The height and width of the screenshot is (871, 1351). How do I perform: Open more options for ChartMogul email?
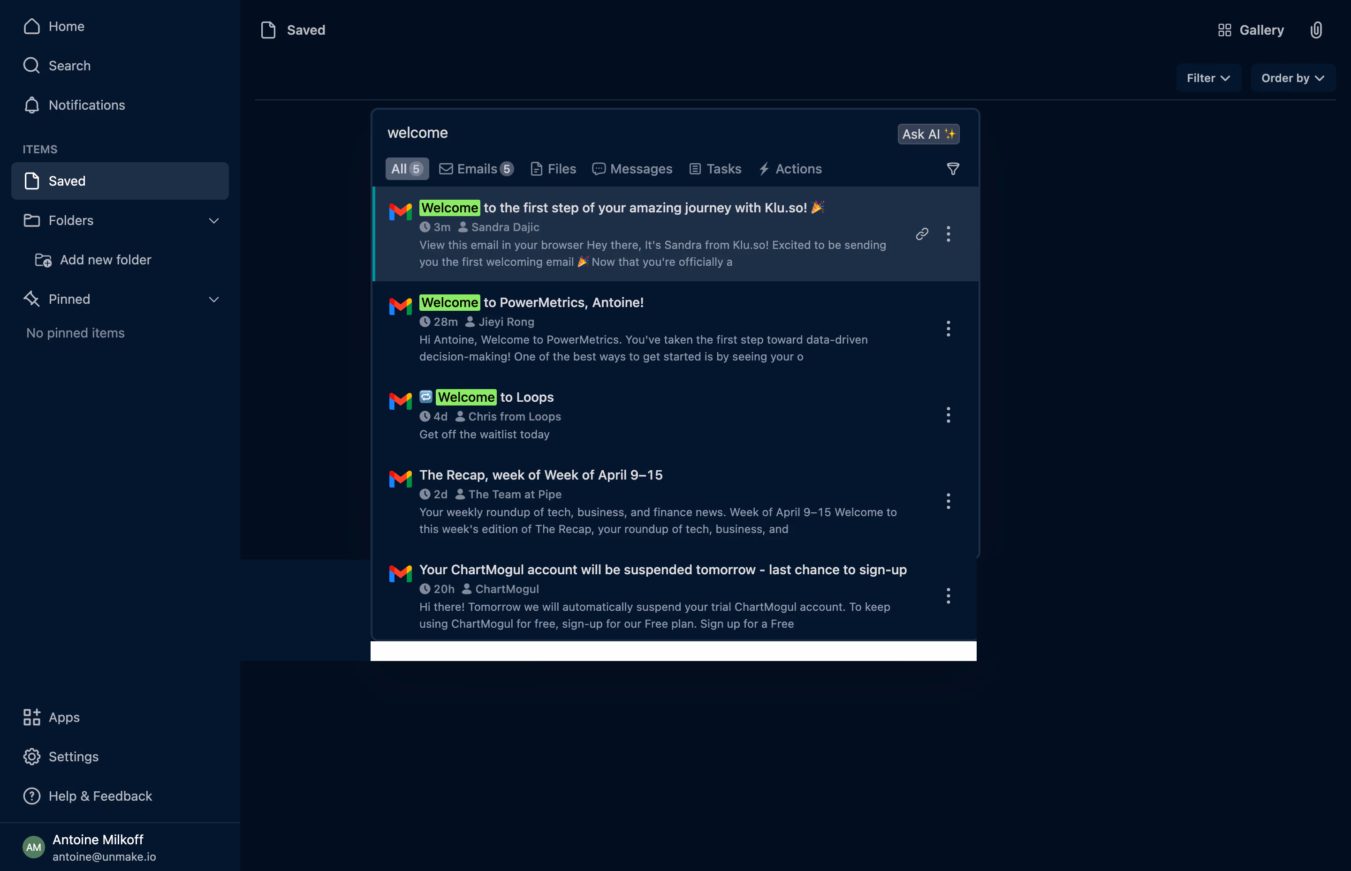949,595
